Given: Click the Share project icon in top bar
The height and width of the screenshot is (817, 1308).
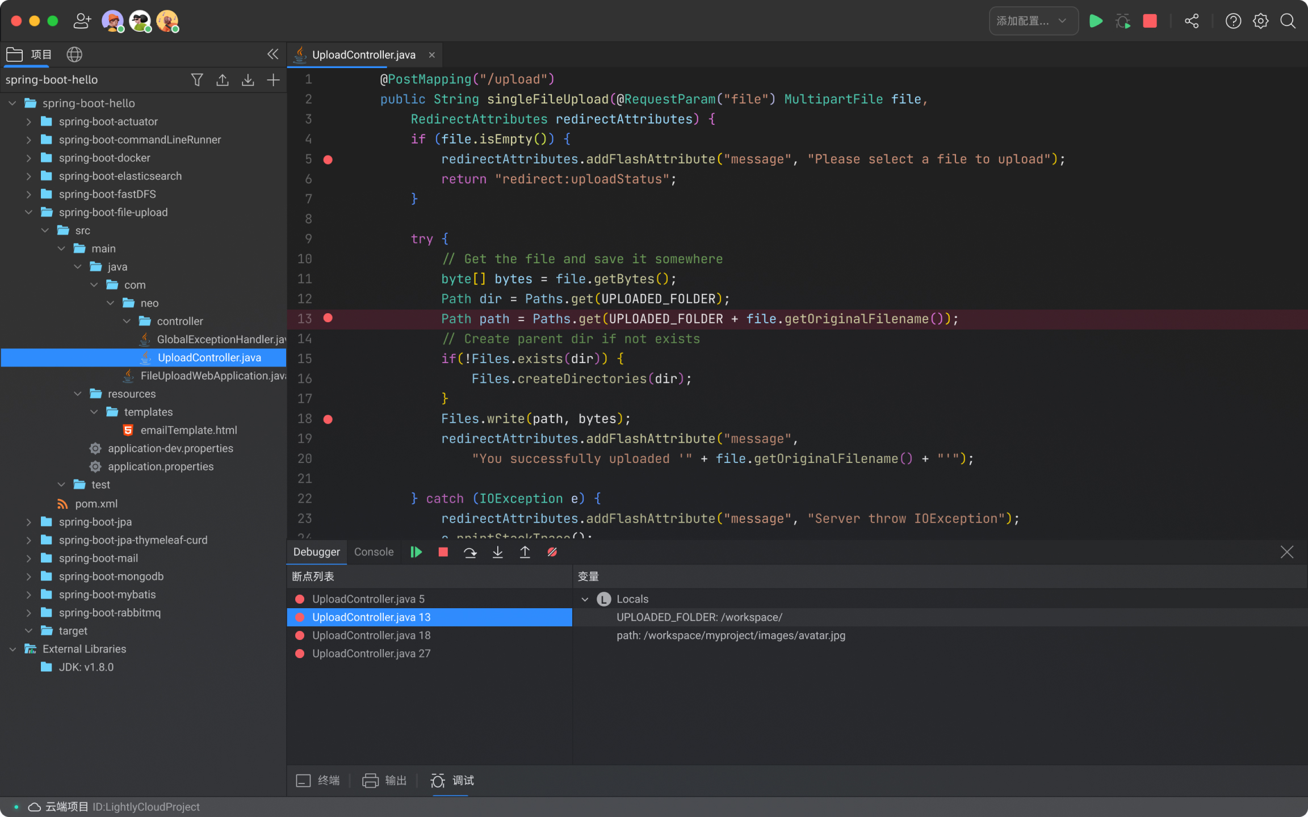Looking at the screenshot, I should [x=1192, y=20].
